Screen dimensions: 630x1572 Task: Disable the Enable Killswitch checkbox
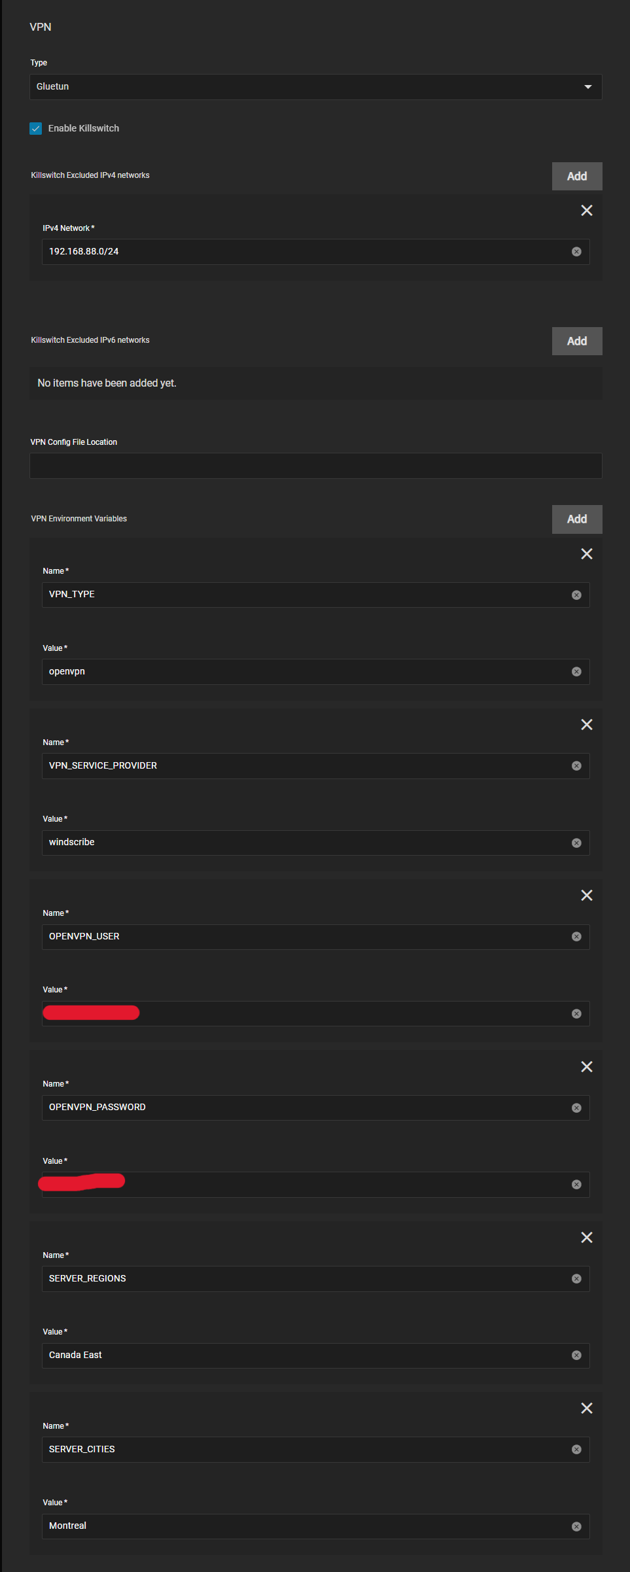[x=36, y=128]
